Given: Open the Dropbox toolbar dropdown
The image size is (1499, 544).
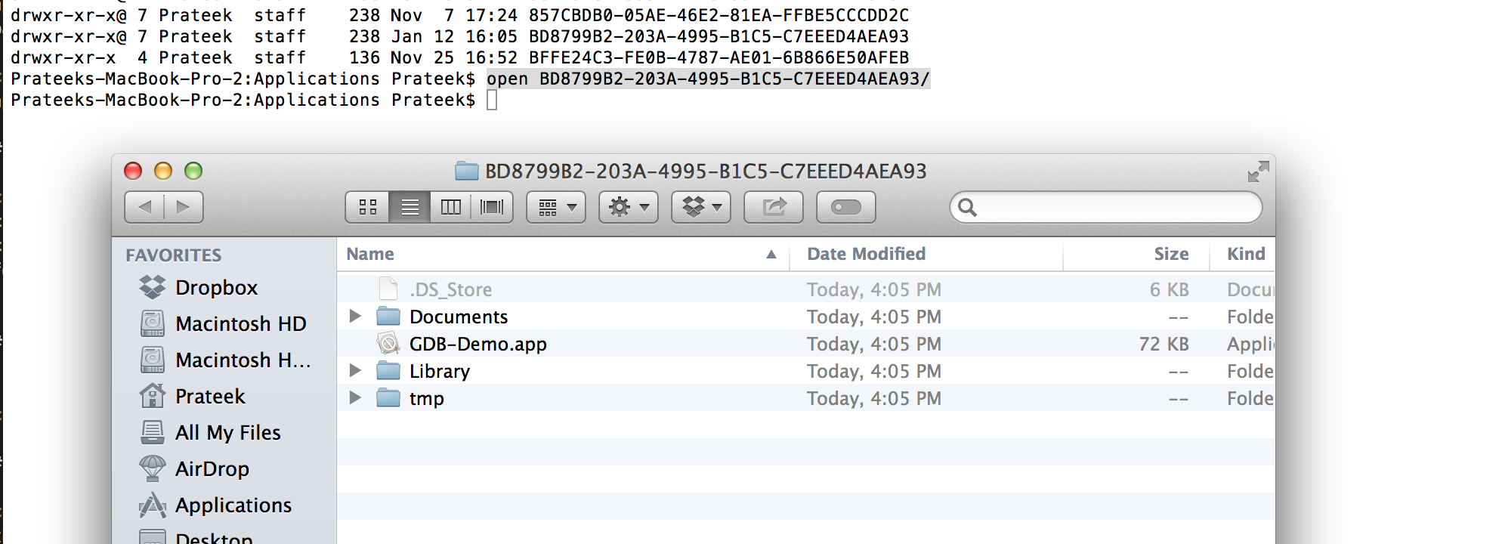Looking at the screenshot, I should pos(701,207).
